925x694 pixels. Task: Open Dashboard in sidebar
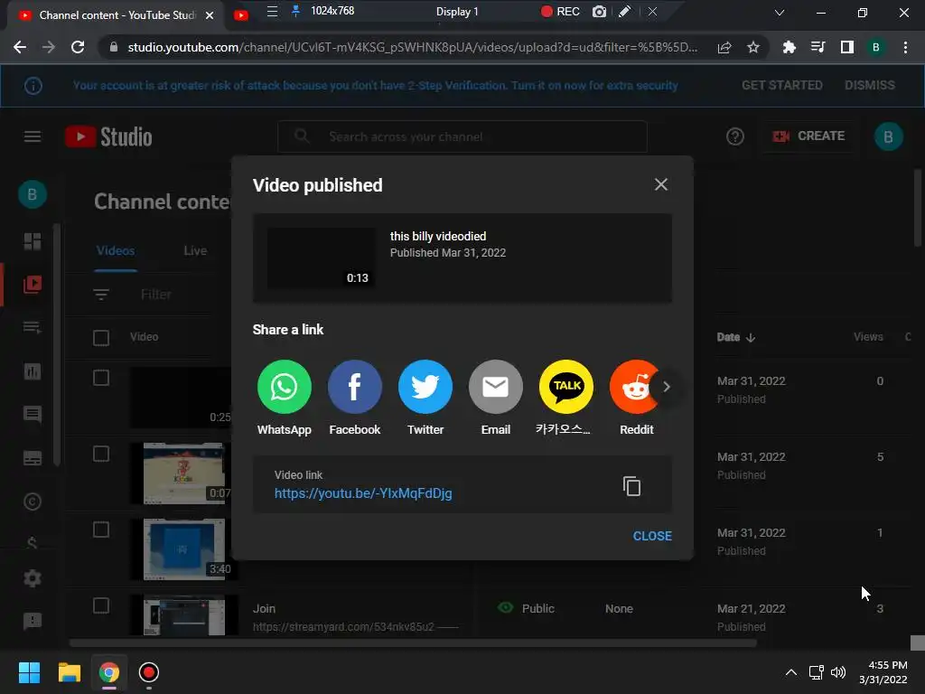(32, 240)
